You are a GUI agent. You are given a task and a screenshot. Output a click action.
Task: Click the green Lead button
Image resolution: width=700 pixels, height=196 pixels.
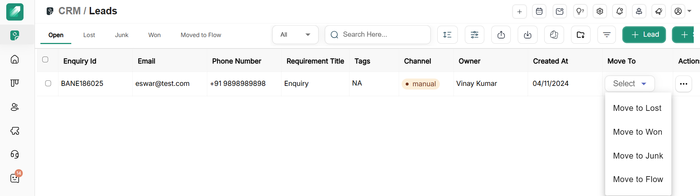click(644, 35)
